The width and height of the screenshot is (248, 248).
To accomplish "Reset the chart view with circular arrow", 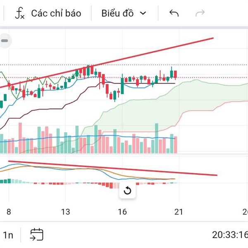I will click(127, 191).
